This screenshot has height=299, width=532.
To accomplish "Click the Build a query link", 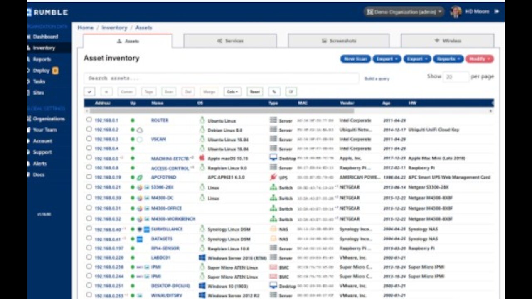I will tap(377, 78).
